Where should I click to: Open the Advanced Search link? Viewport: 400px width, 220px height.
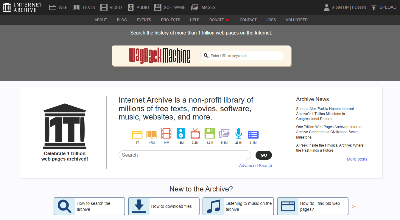255,166
